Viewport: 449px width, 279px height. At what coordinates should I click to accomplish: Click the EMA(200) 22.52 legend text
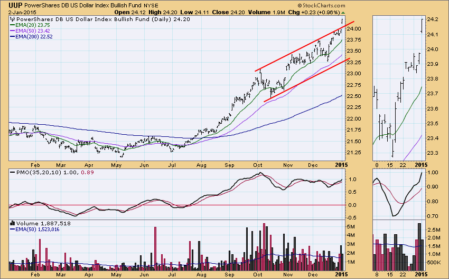tap(34, 37)
